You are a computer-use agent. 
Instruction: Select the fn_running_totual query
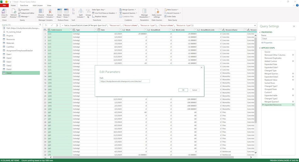point(21,32)
